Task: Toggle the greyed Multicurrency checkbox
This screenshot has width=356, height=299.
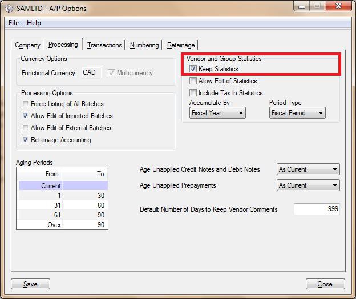Action: point(111,73)
